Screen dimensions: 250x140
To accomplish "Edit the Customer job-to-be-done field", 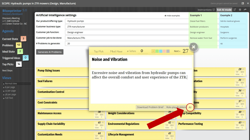I will 127,38.
